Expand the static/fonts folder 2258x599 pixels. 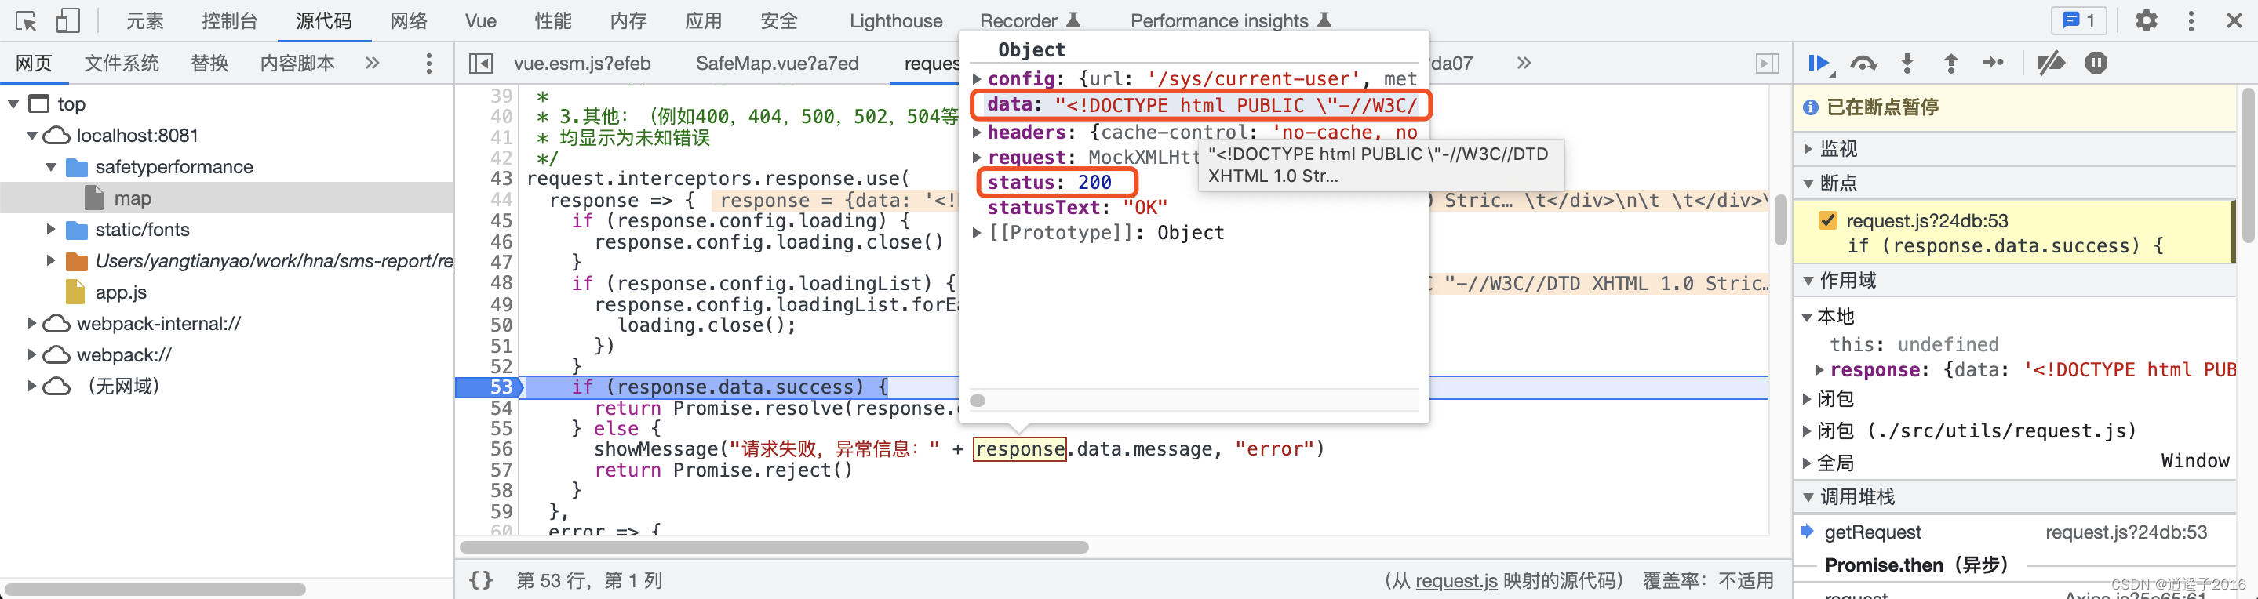pos(51,230)
